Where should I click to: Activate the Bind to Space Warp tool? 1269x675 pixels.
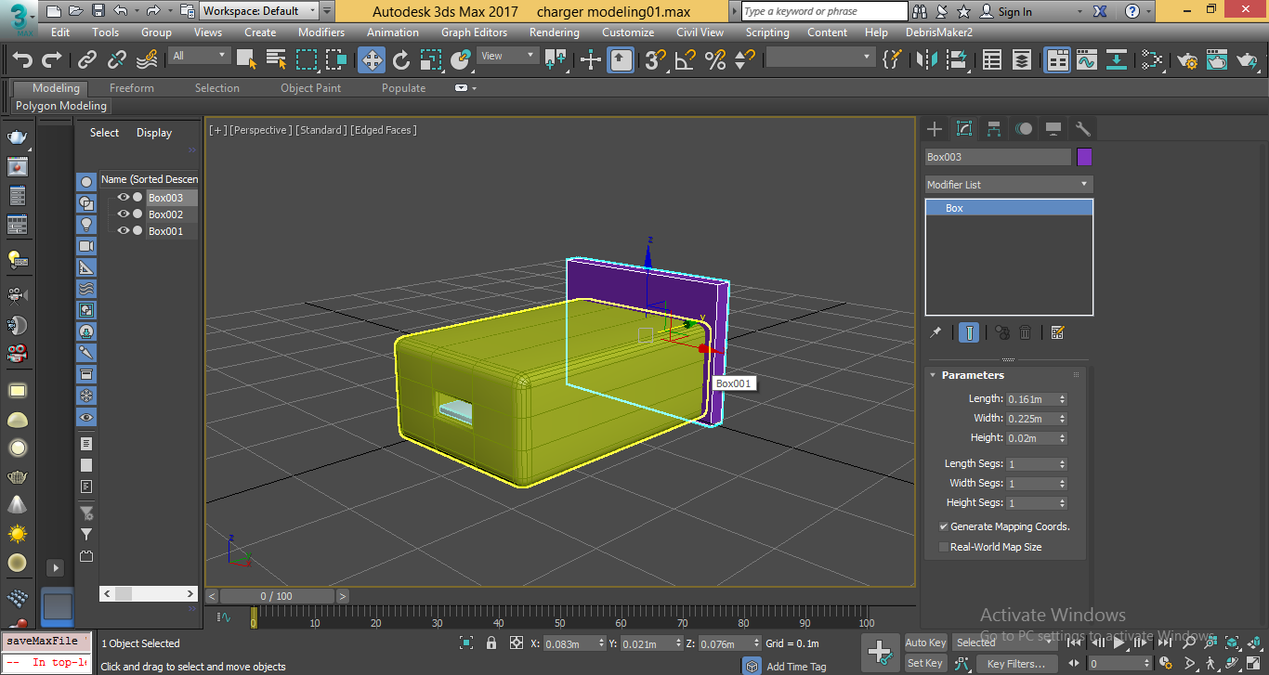(147, 60)
